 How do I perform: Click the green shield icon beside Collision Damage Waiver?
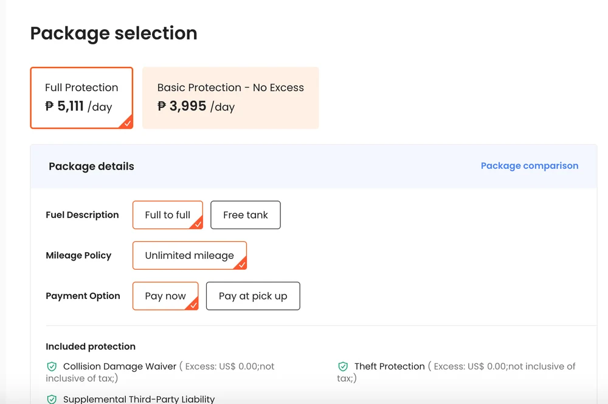click(51, 366)
